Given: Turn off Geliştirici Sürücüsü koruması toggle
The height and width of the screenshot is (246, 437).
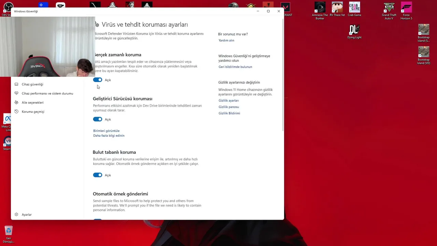Looking at the screenshot, I should (x=98, y=119).
